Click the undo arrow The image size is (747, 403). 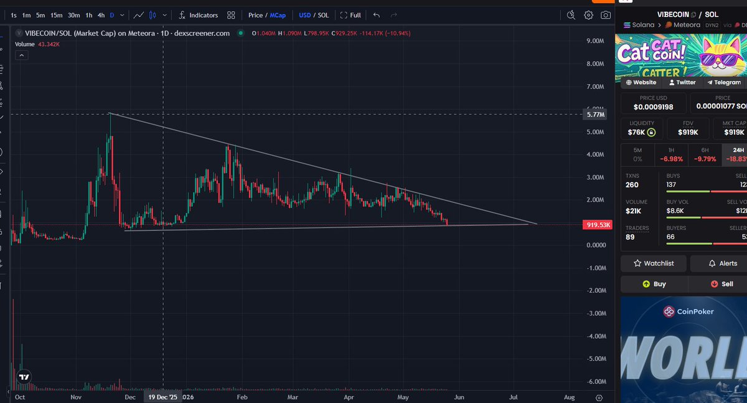[377, 15]
